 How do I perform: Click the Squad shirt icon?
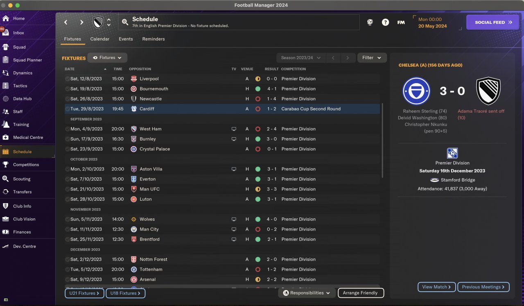[6, 47]
